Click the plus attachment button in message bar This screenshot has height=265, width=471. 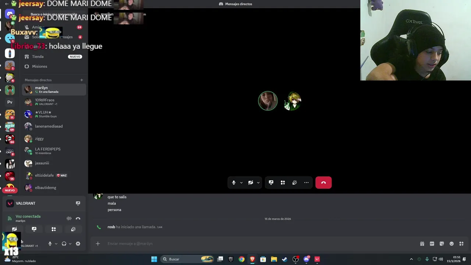tap(98, 244)
